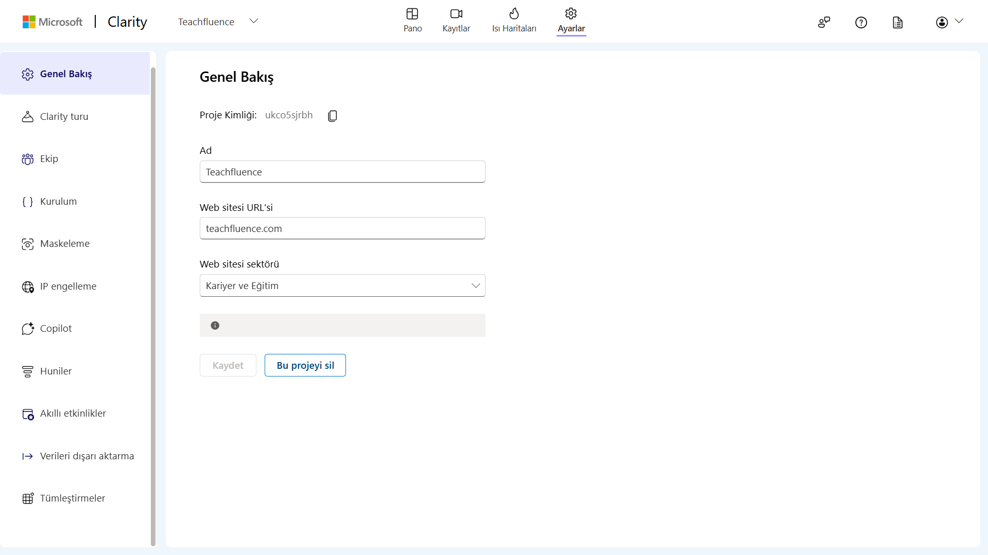Open Maskeleme in the sidebar

[65, 244]
